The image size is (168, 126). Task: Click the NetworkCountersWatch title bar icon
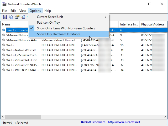[x=4, y=4]
